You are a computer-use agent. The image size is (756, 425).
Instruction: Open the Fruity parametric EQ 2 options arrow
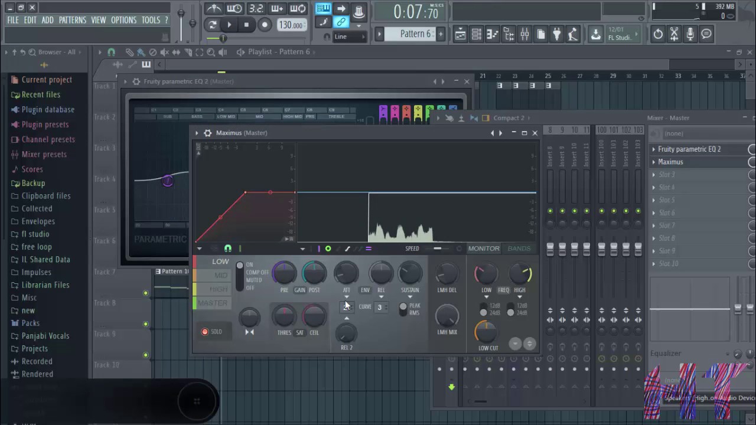pyautogui.click(x=125, y=81)
